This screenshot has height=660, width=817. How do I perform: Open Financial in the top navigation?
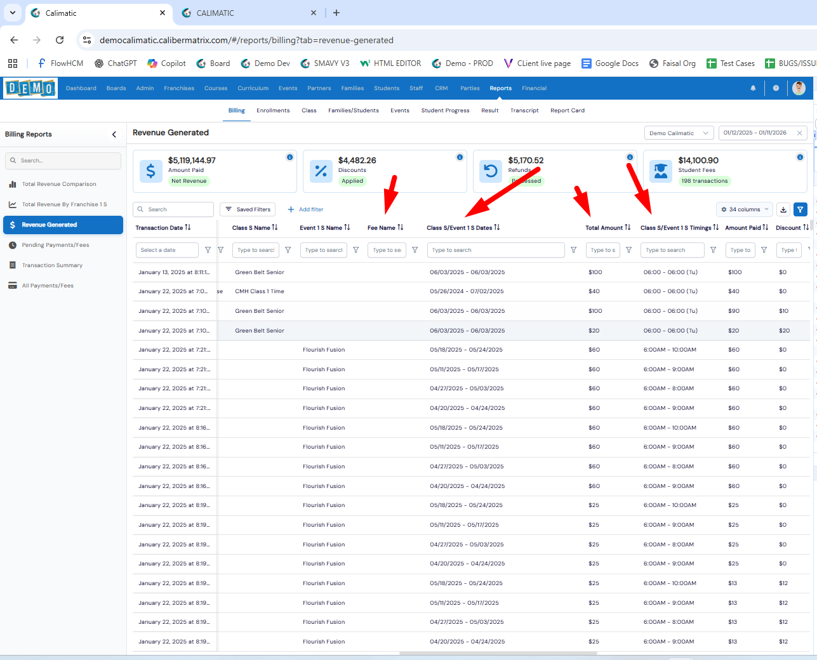point(534,88)
